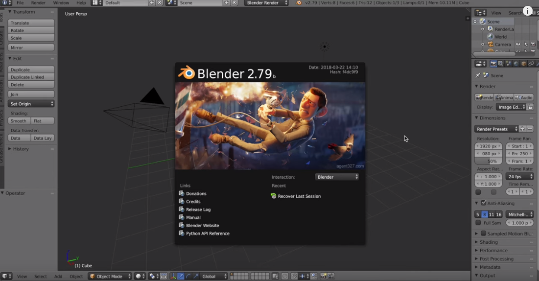
Task: Open the Object Mode dropdown
Action: tap(110, 276)
